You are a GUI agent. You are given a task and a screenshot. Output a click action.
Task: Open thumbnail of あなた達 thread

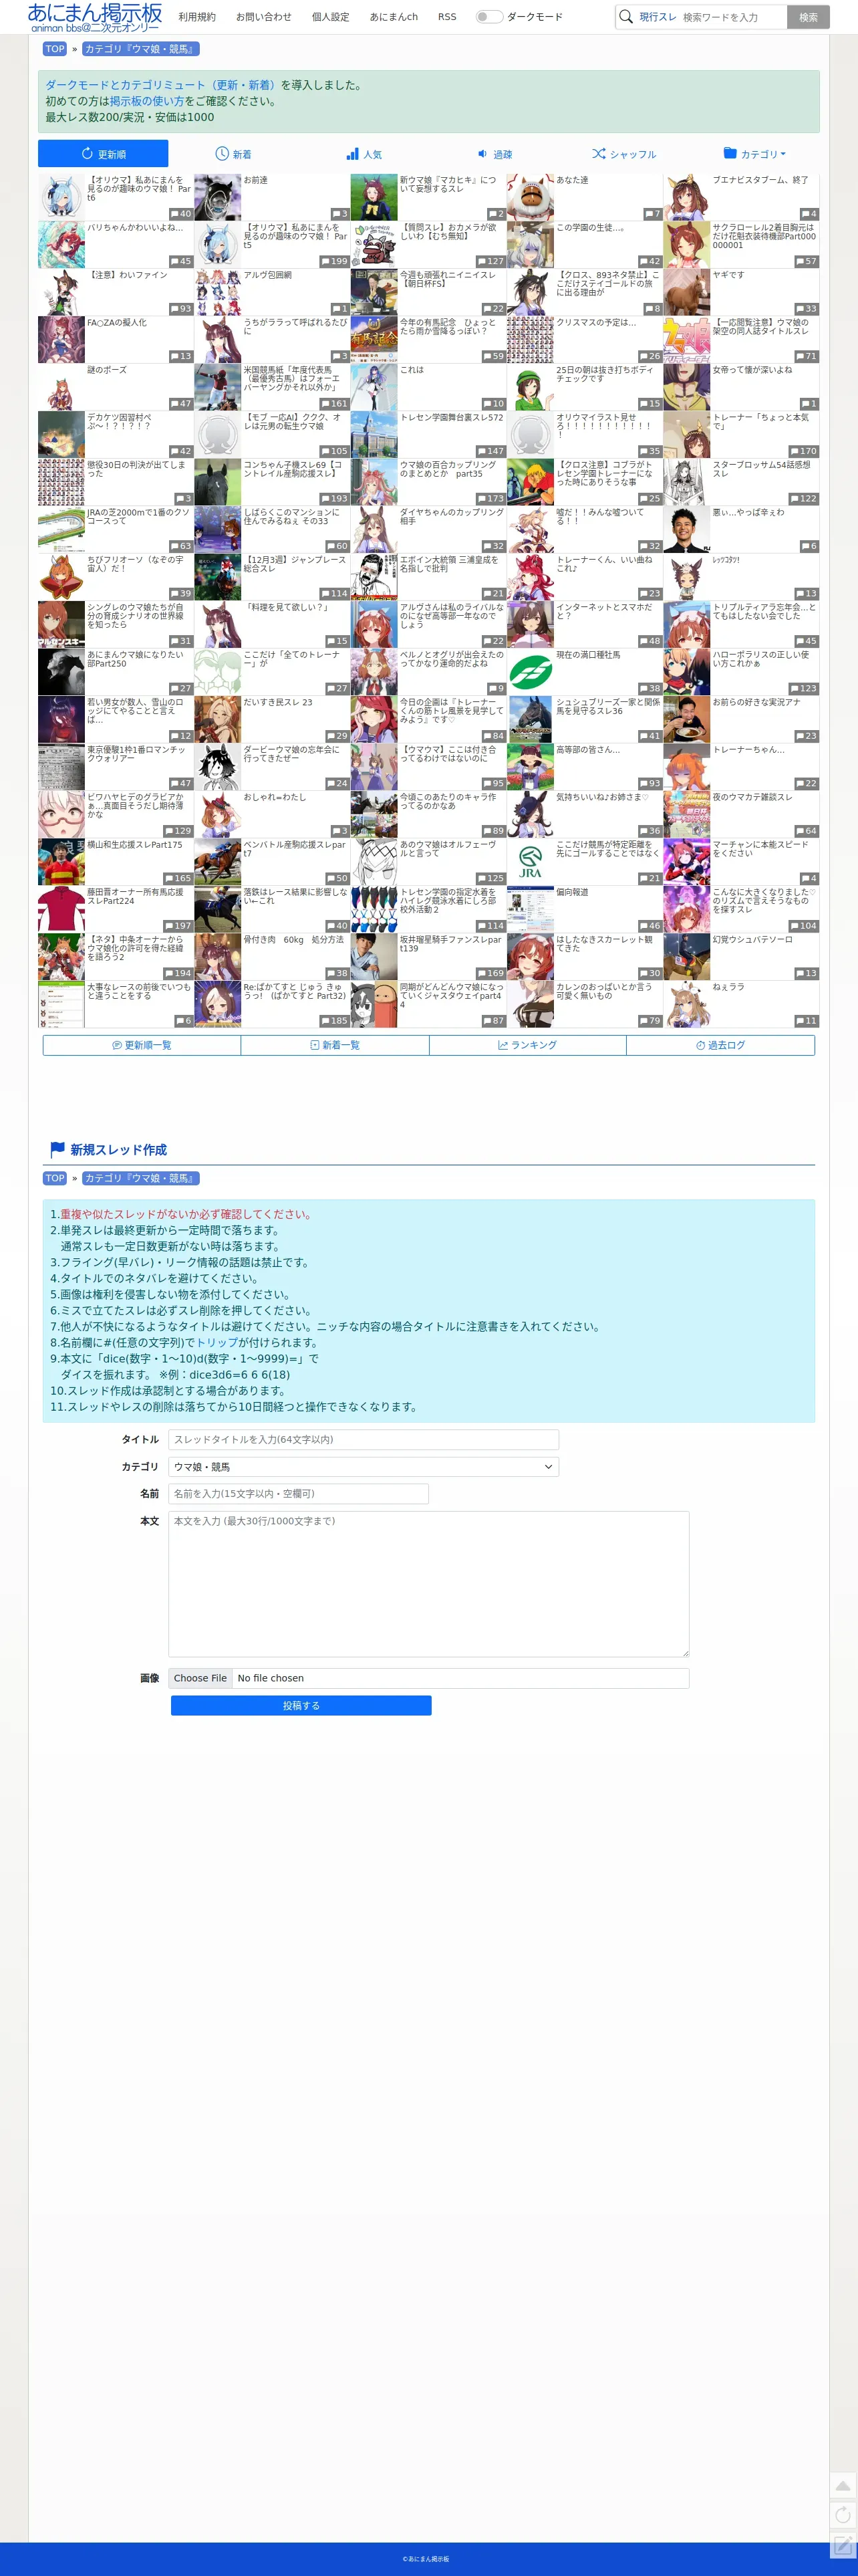point(530,196)
